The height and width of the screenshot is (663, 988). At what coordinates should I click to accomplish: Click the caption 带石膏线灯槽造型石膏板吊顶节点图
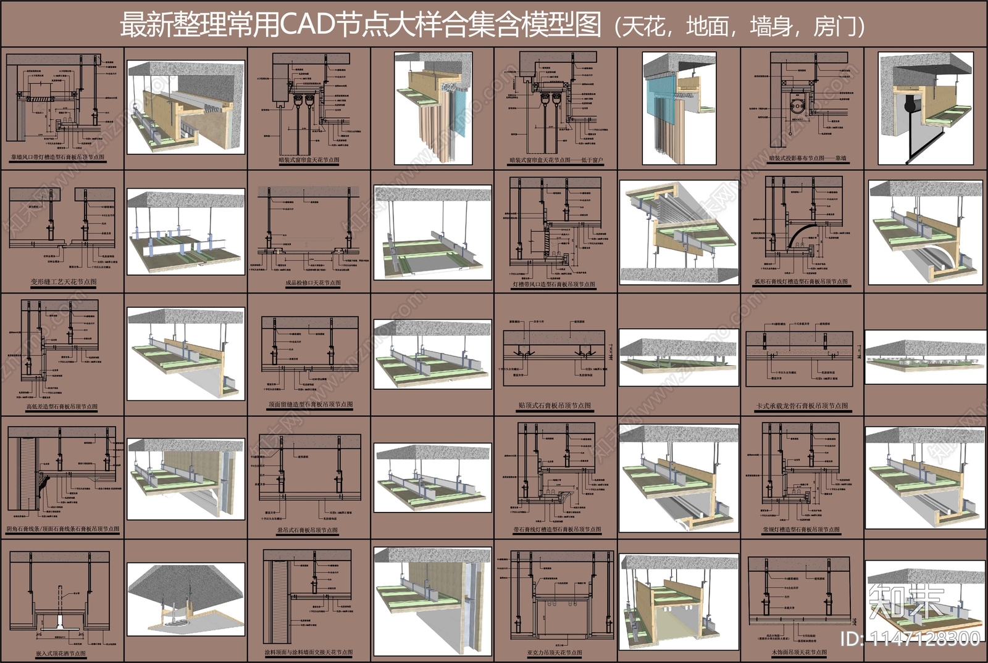(x=557, y=530)
